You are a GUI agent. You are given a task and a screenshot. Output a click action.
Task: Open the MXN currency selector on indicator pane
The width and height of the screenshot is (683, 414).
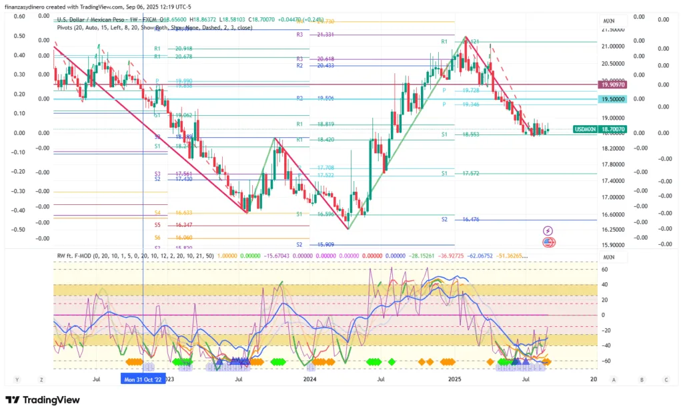coord(613,257)
